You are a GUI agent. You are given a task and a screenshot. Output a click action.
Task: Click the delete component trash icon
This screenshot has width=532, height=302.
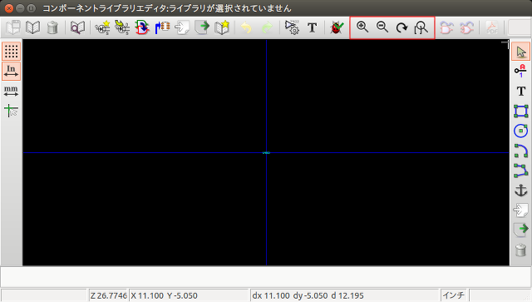[52, 27]
